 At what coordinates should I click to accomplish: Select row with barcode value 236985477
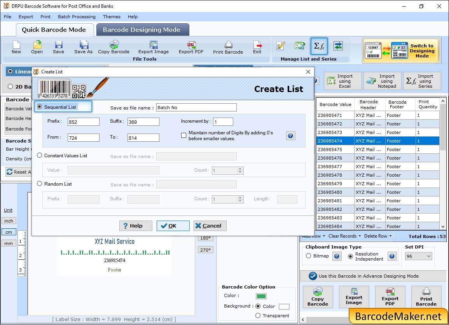coord(378,167)
